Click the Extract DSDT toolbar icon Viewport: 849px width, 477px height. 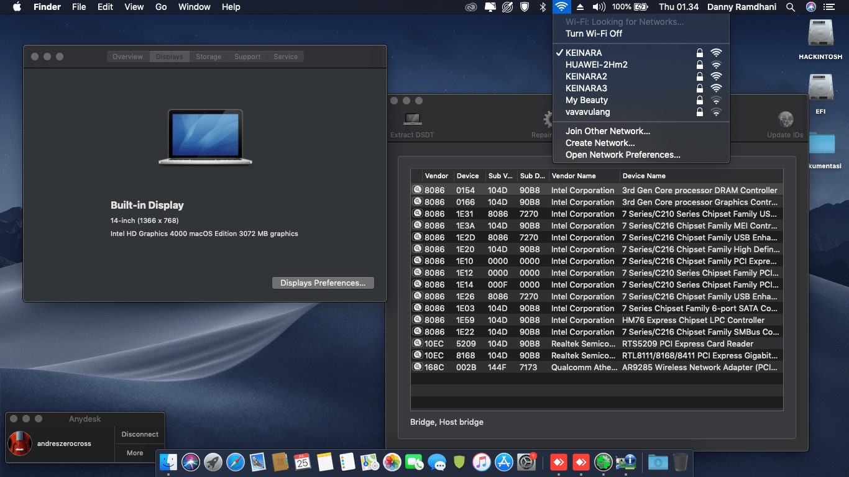[x=412, y=119]
